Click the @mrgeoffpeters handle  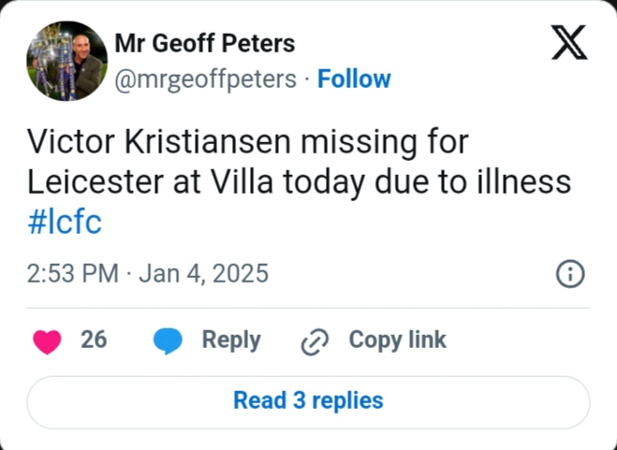click(204, 80)
